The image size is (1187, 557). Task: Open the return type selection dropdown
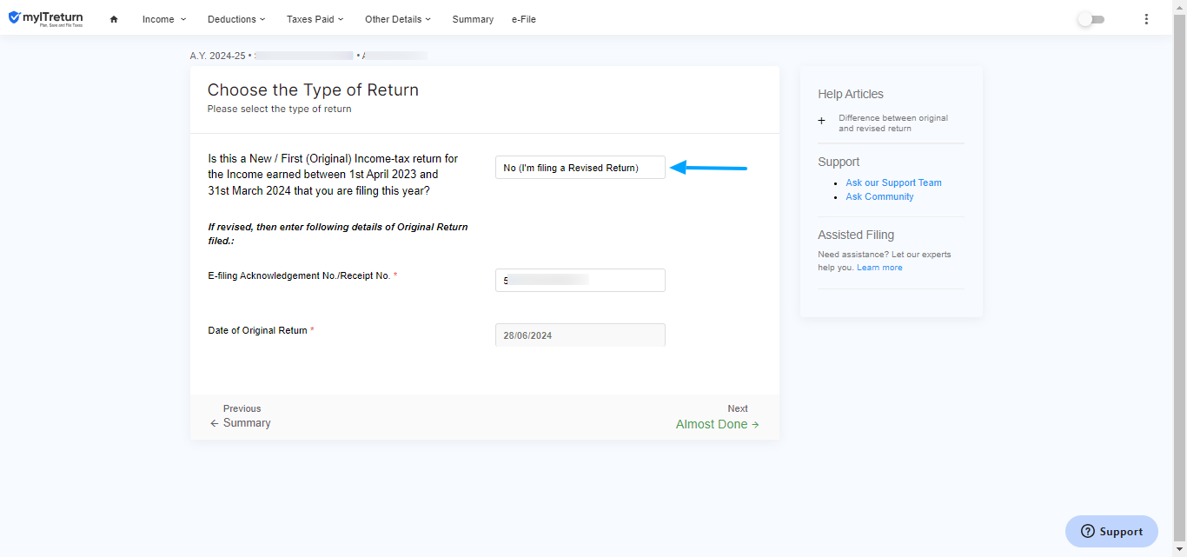point(580,168)
